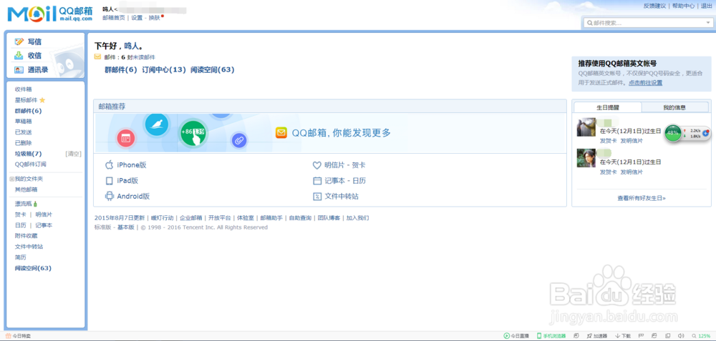Click the 收信 receive mail icon

[19, 56]
